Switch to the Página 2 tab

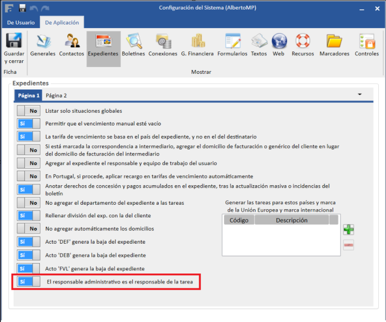coord(56,96)
